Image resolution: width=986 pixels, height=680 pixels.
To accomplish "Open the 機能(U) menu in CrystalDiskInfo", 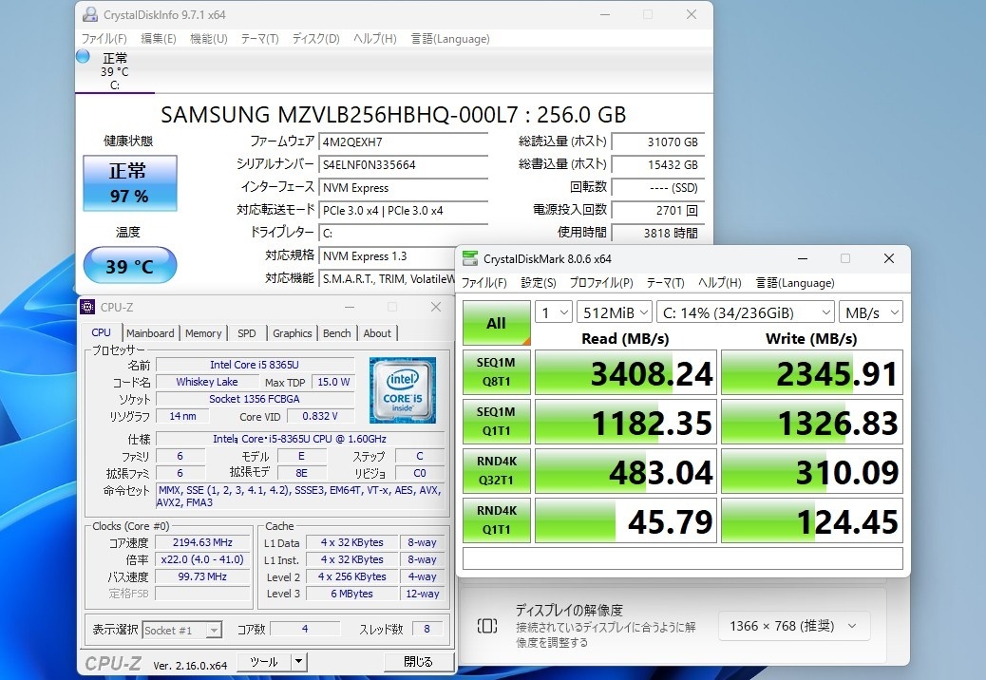I will point(208,39).
